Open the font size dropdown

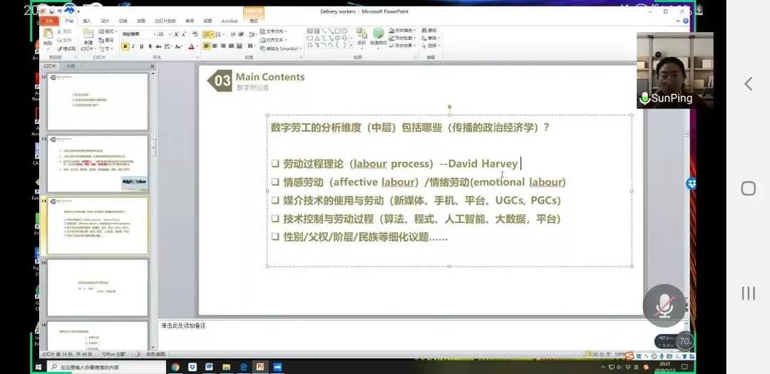coord(169,33)
